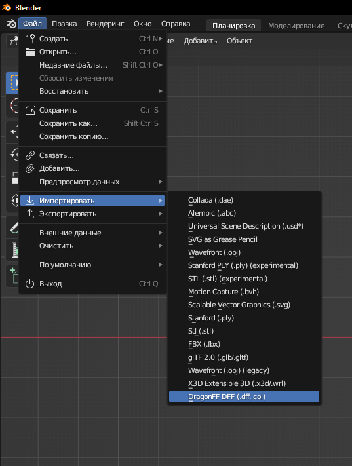
Task: Import glTF 2.0 (.glb/.gltf)
Action: pos(244,357)
